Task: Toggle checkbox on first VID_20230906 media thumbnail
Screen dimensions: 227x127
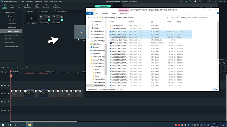Action: pyautogui.click(x=49, y=20)
